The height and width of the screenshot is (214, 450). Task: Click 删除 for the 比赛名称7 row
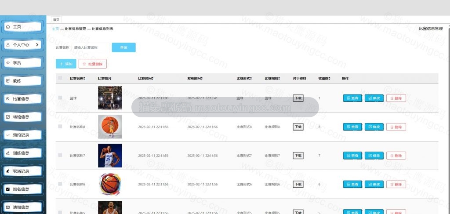point(396,156)
